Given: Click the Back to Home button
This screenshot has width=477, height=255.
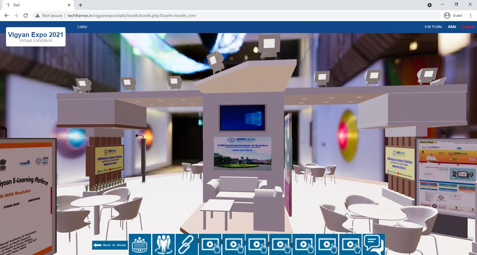Looking at the screenshot, I should click(110, 245).
